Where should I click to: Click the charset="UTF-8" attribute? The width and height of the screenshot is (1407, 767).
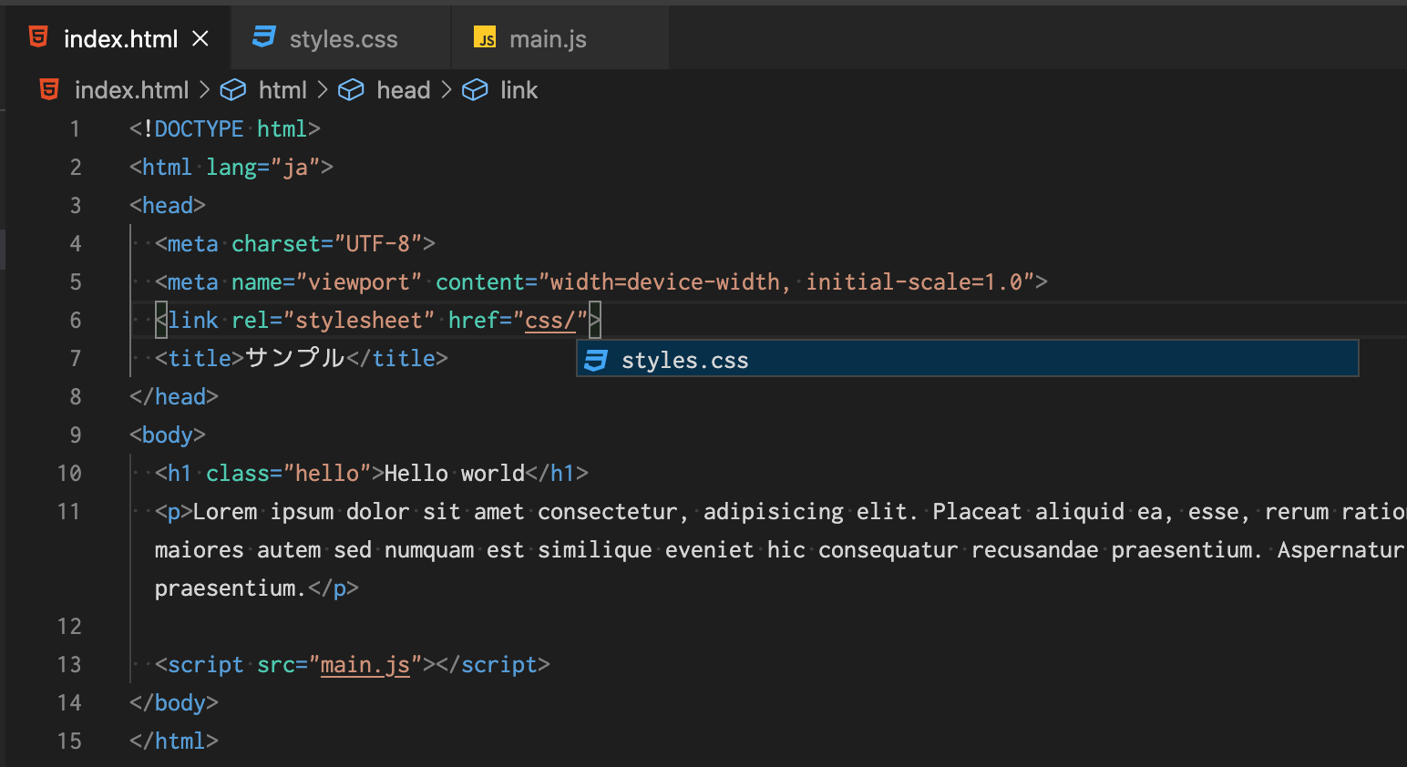click(x=327, y=244)
